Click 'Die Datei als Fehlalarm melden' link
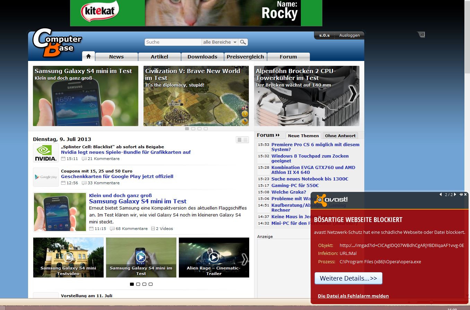The height and width of the screenshot is (310, 470). tap(353, 296)
